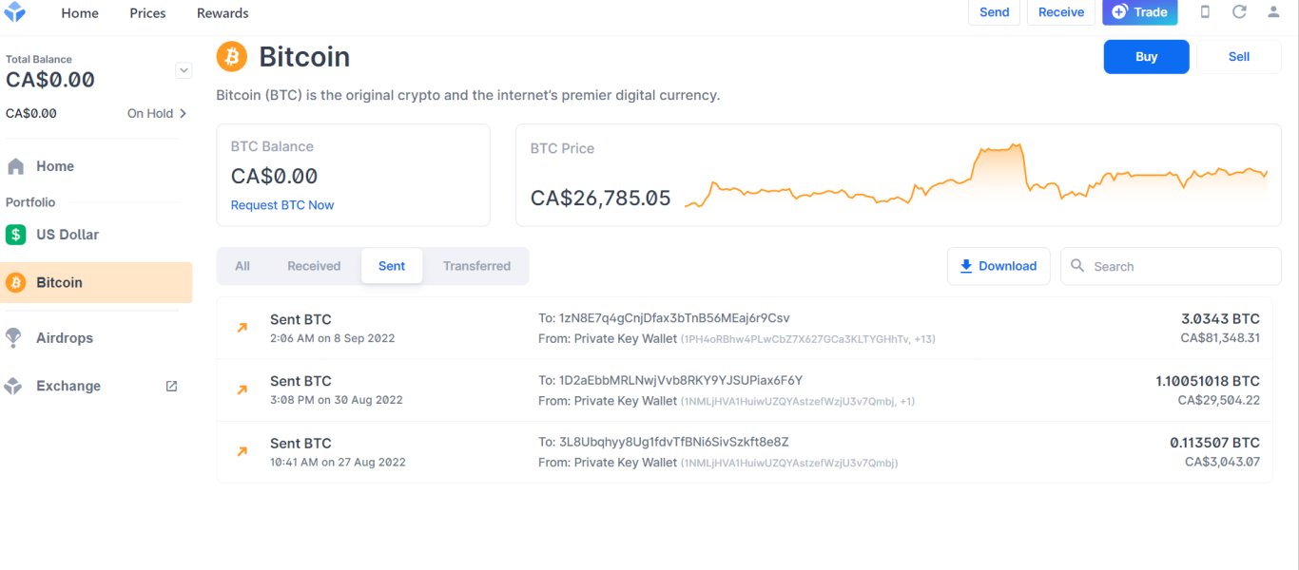This screenshot has height=570, width=1299.
Task: Download the transaction history
Action: click(998, 266)
